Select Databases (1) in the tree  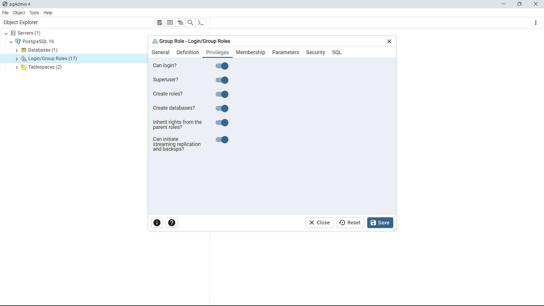click(x=43, y=50)
